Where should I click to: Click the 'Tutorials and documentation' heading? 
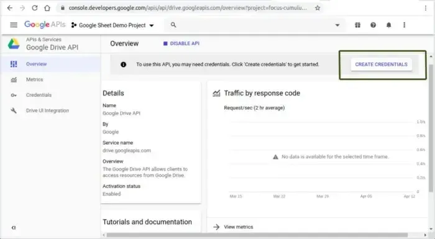pyautogui.click(x=147, y=222)
